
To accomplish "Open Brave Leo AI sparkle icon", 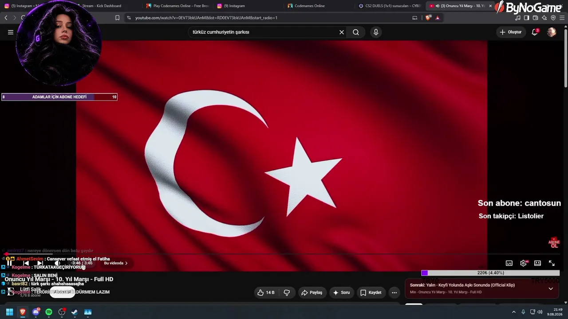I will click(544, 18).
